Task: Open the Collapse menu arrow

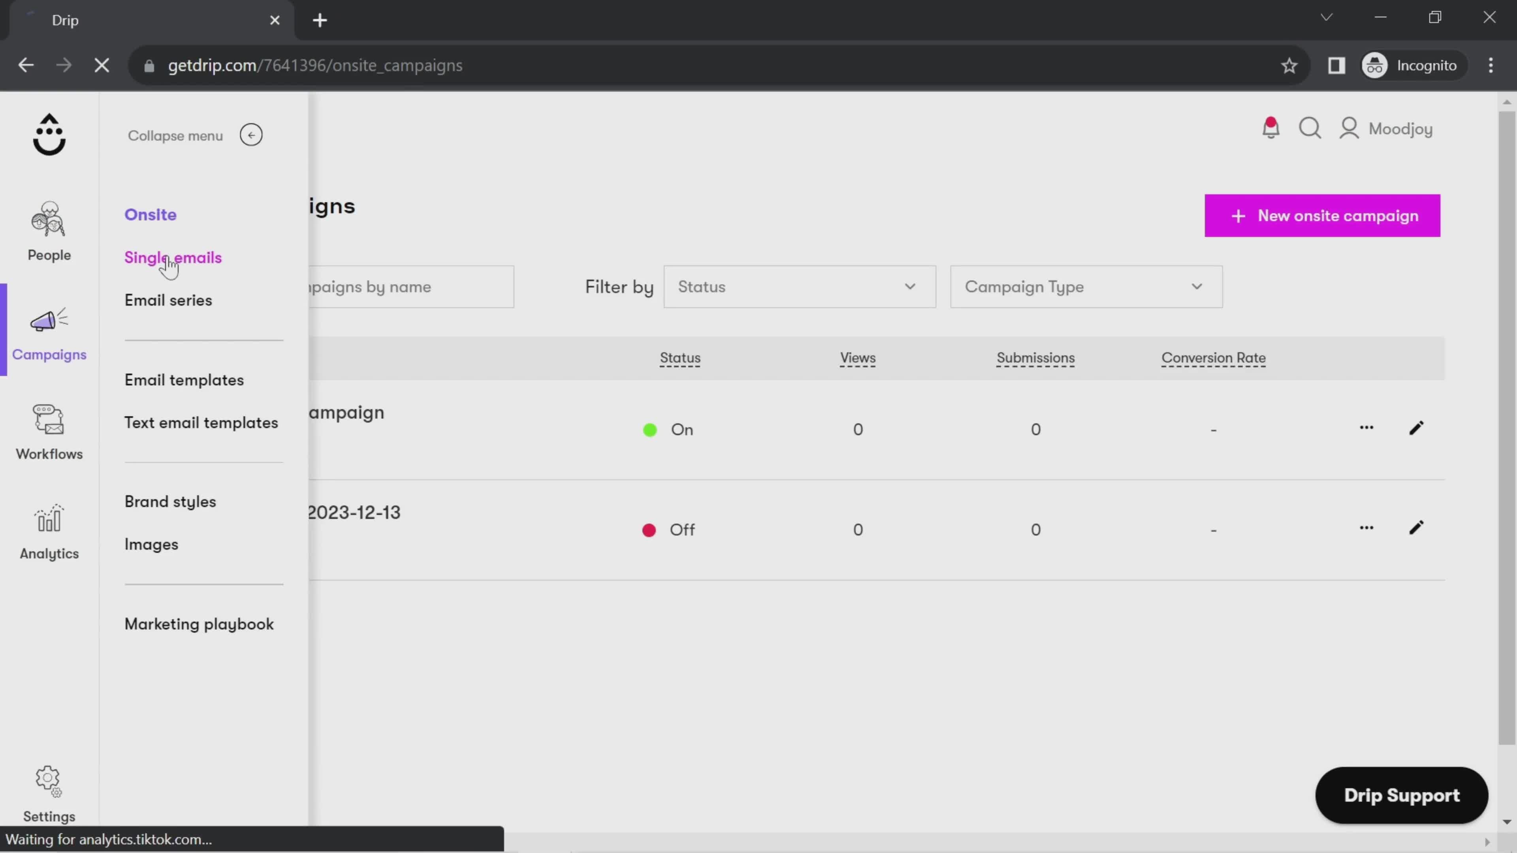Action: tap(250, 135)
